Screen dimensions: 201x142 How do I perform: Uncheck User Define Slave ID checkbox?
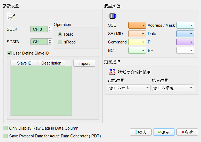pos(9,53)
